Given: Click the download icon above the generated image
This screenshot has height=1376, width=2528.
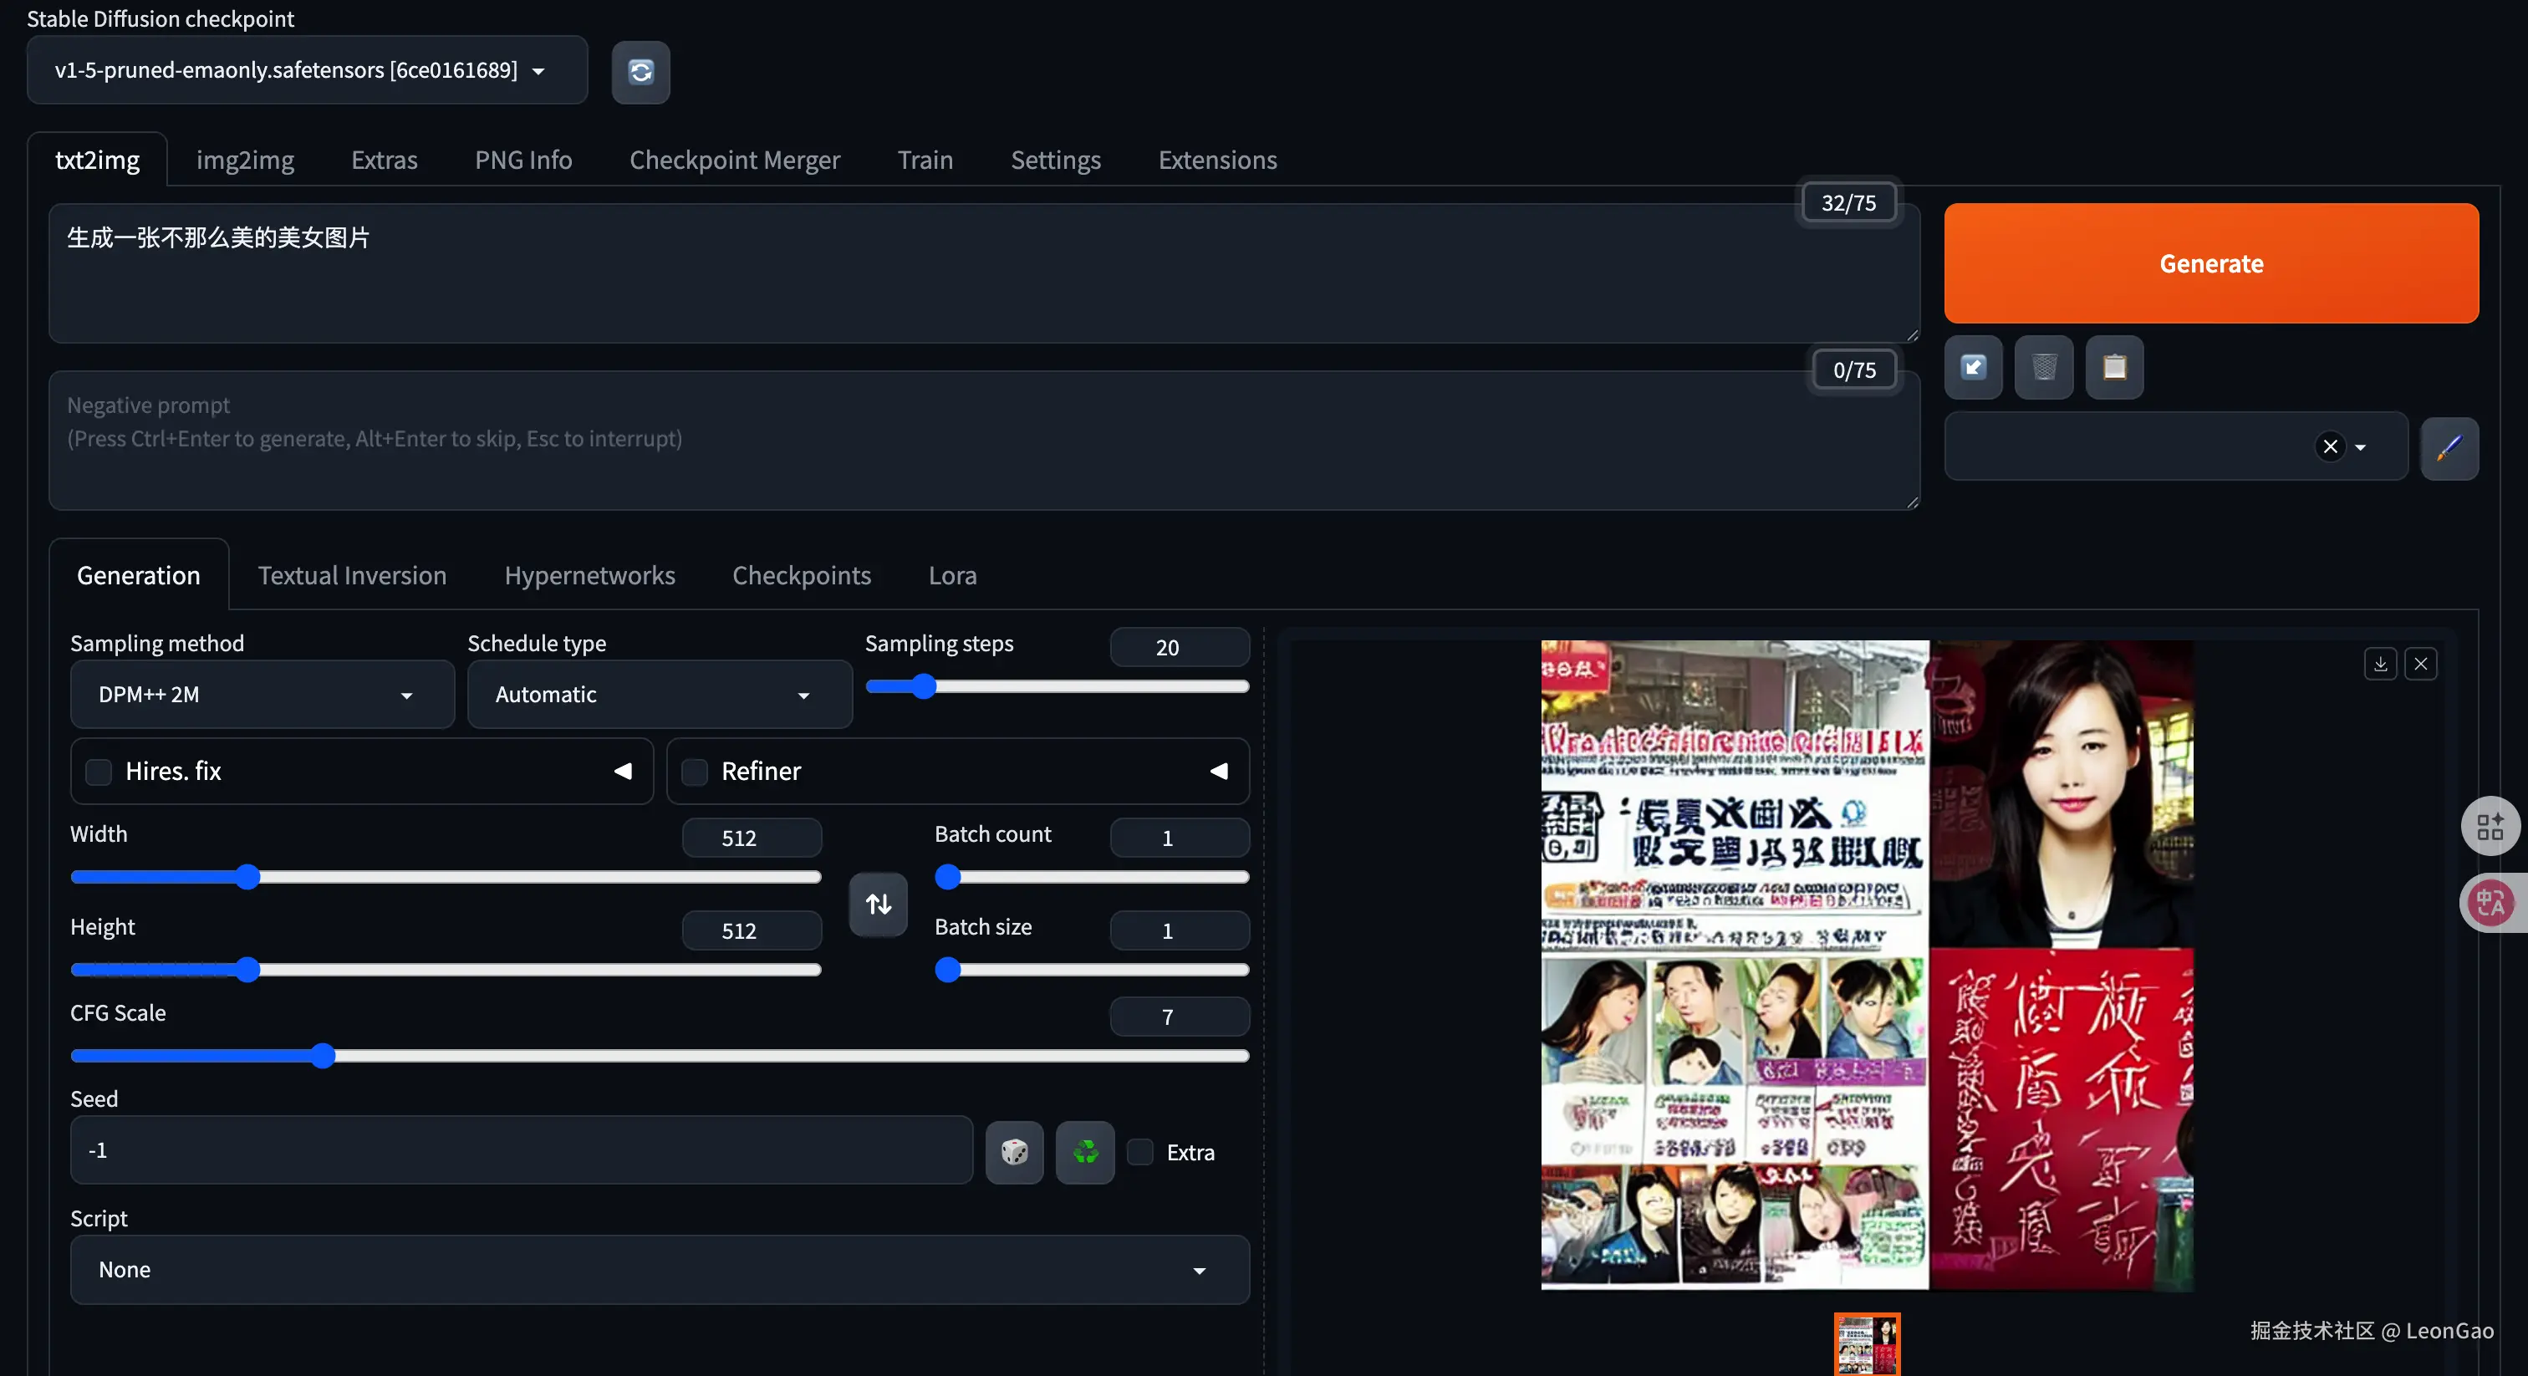Looking at the screenshot, I should coord(2380,664).
